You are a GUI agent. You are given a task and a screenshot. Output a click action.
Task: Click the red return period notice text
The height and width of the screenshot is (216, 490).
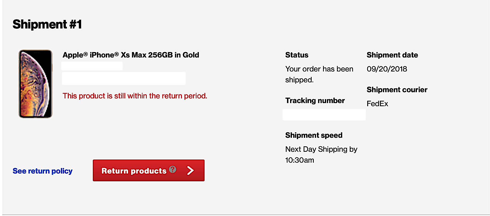tap(135, 96)
